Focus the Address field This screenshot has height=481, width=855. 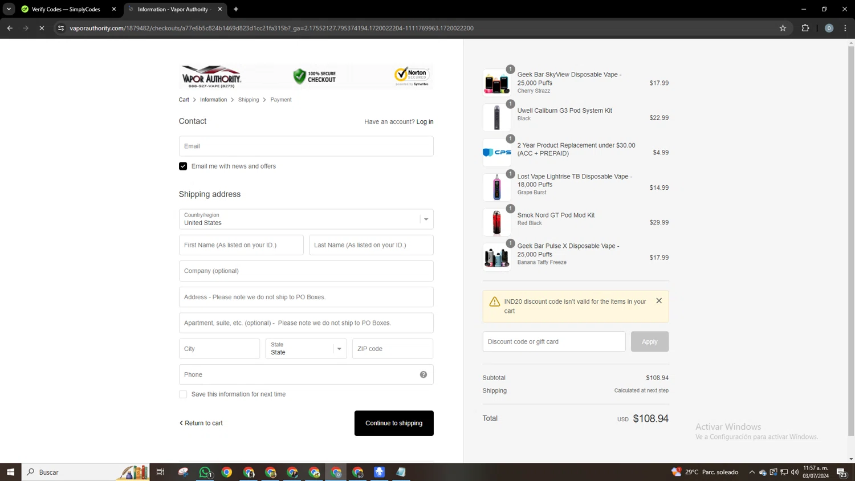(306, 297)
